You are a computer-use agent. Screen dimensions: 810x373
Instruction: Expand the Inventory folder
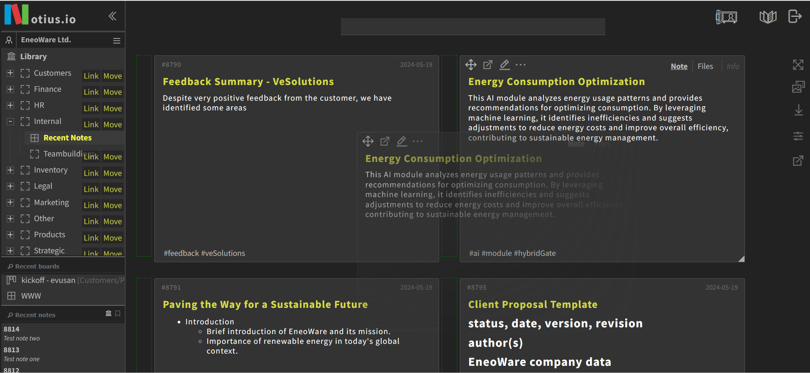tap(11, 170)
